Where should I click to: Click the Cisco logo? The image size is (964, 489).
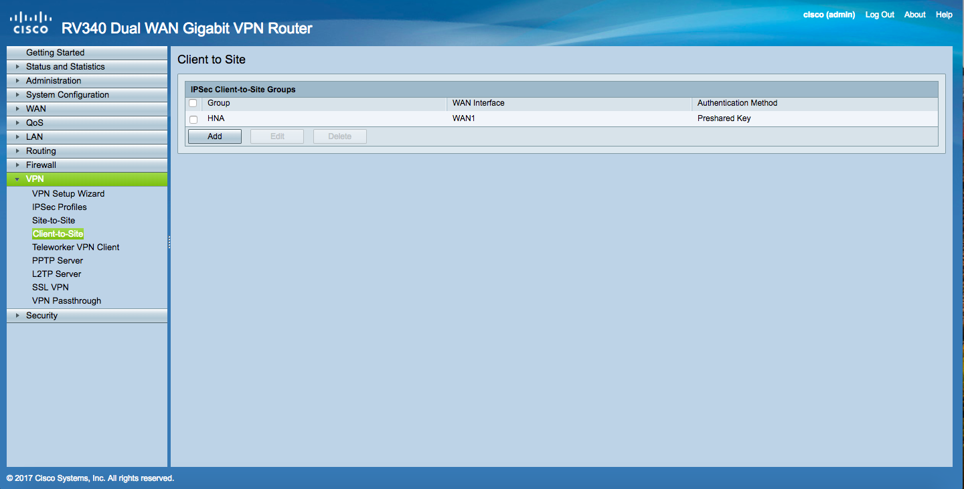click(30, 23)
